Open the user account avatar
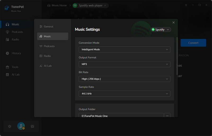 [x=21, y=126]
